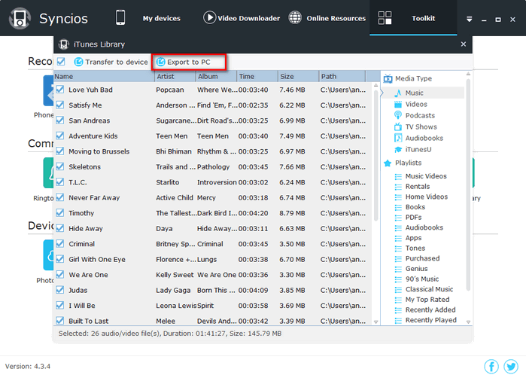Select the PDFs playlist

(413, 218)
